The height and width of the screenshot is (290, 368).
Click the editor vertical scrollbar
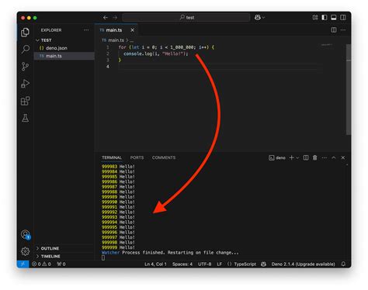349,89
